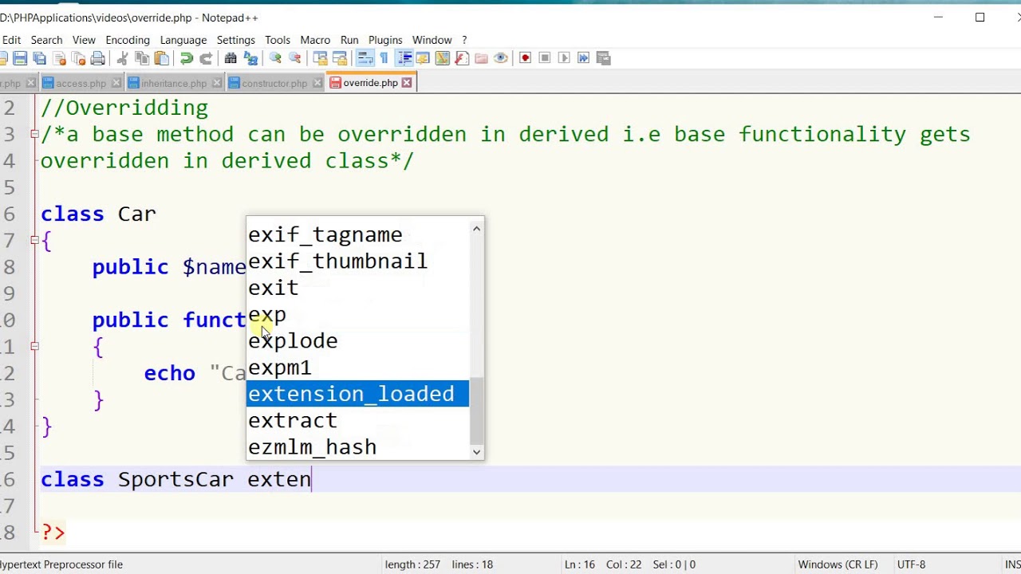Close the override.php tab
This screenshot has width=1021, height=574.
point(407,83)
